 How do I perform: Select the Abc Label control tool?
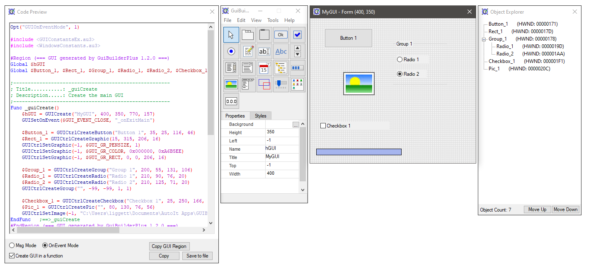281,51
